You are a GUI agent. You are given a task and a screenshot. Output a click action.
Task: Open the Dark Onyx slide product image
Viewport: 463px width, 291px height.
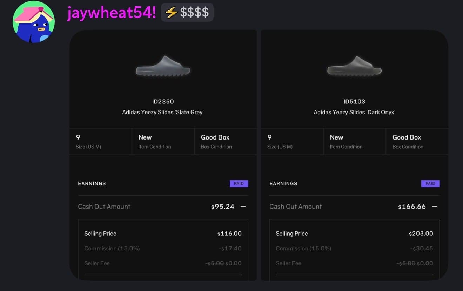354,67
